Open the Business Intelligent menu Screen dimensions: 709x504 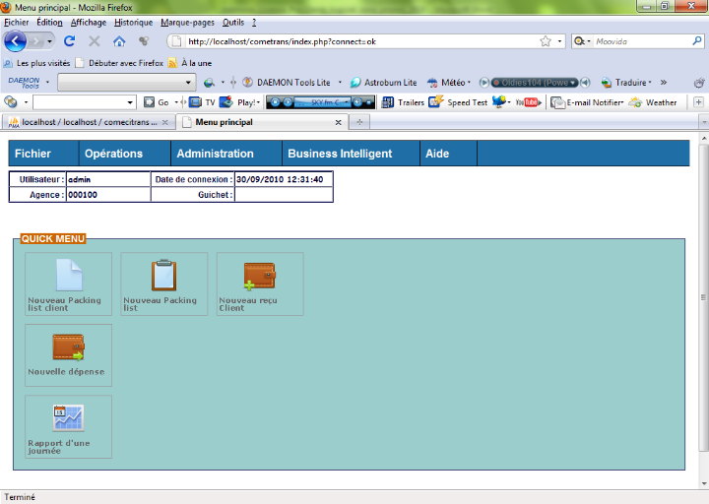[351, 154]
